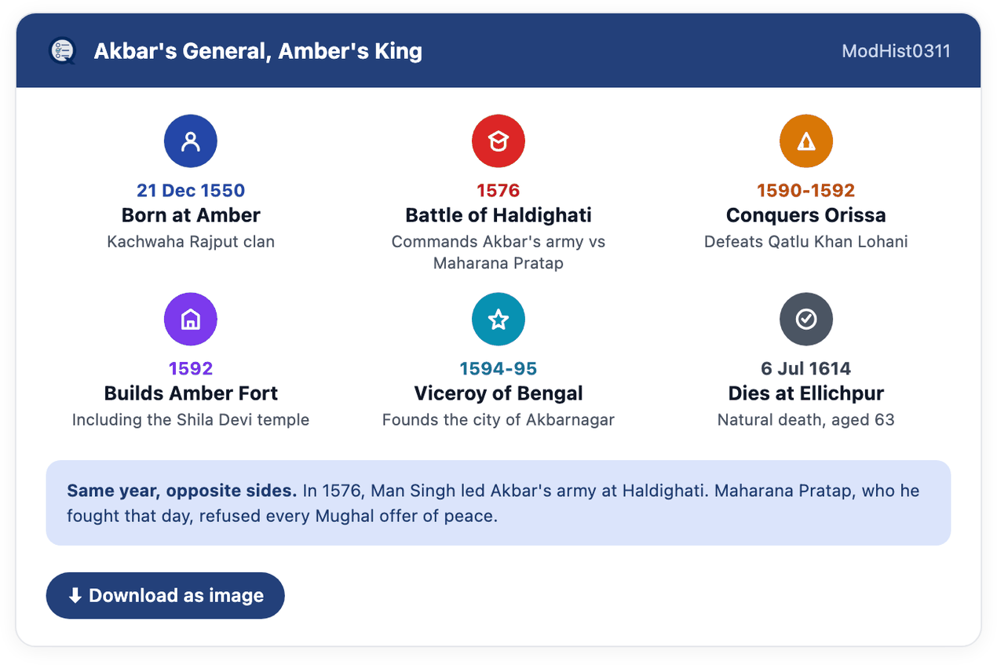This screenshot has width=997, height=665.
Task: Click the down arrow on the Download button
Action: tap(75, 596)
